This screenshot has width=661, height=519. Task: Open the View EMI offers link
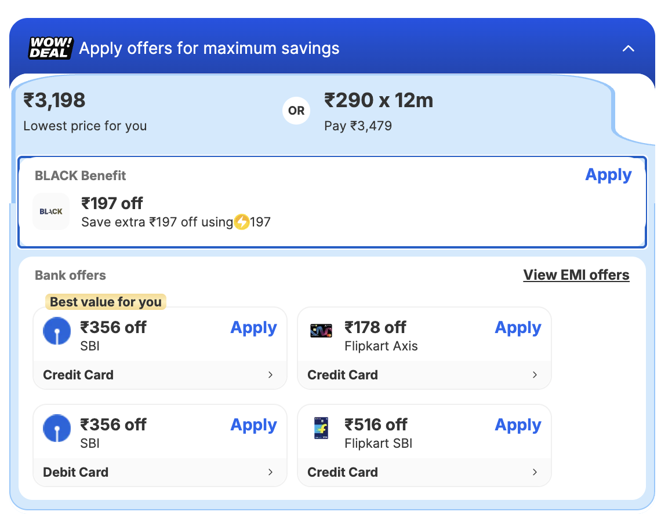pyautogui.click(x=576, y=275)
